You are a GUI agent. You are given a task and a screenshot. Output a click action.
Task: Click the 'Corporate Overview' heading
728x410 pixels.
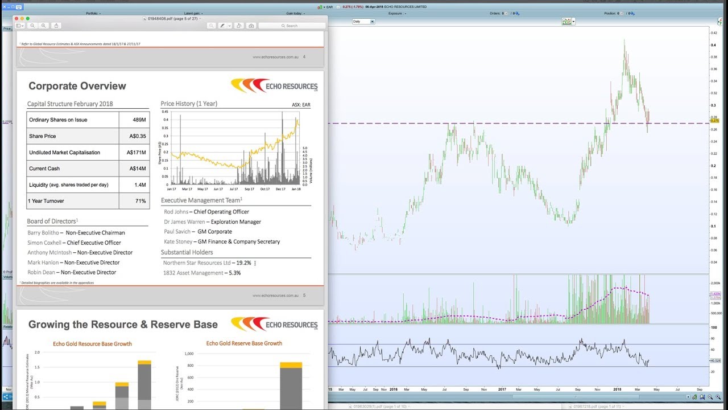click(77, 86)
